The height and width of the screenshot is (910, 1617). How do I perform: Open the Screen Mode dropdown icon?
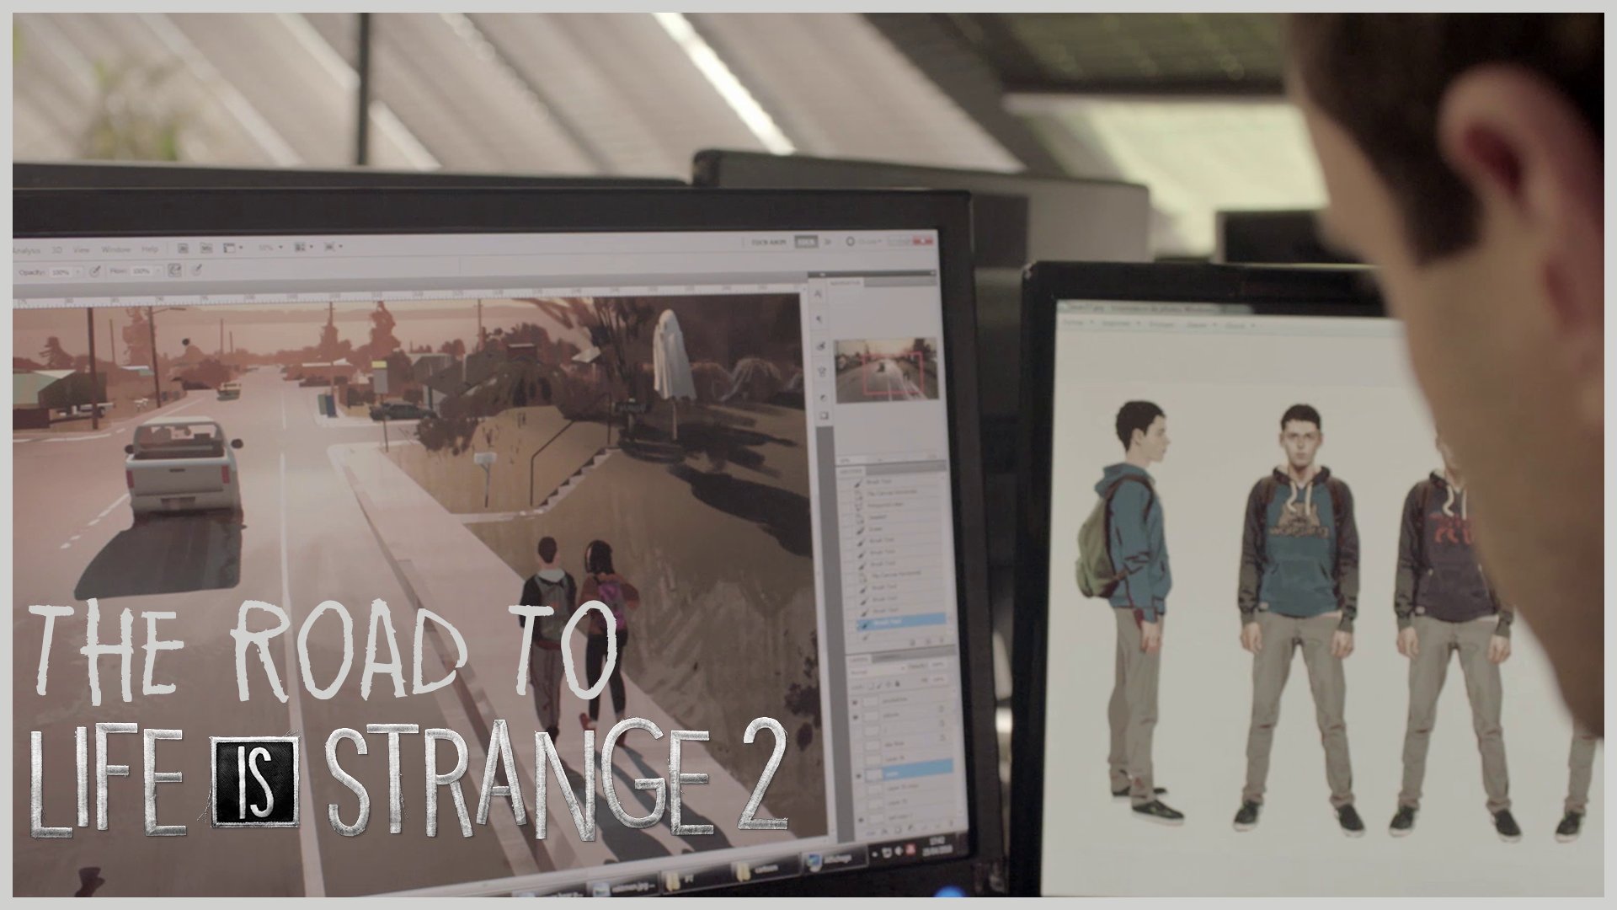tap(332, 247)
